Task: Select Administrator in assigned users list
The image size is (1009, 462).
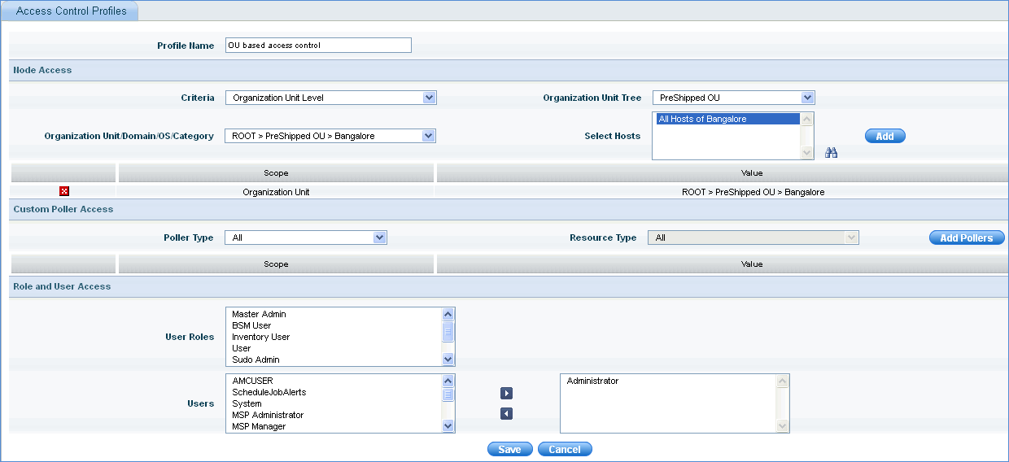Action: [592, 381]
